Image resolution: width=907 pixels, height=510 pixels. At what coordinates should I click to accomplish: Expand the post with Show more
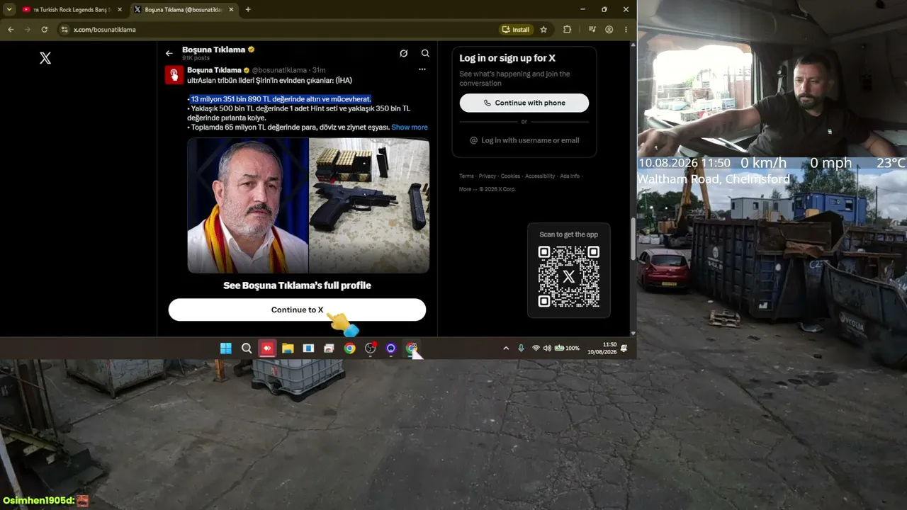tap(410, 127)
